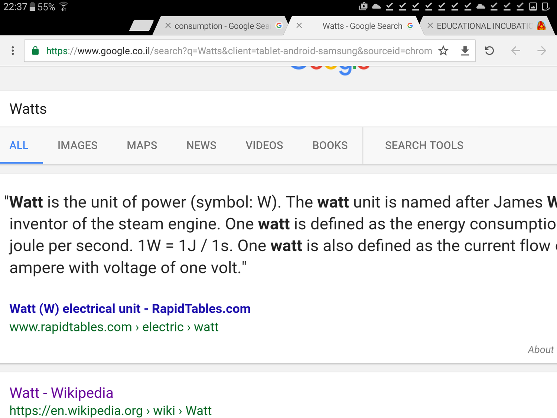This screenshot has height=418, width=557.
Task: Go forward using the right arrow
Action: pos(541,51)
